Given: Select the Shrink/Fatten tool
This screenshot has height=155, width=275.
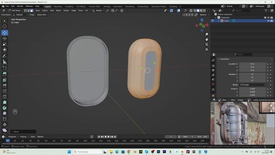Looking at the screenshot, I should [5, 124].
